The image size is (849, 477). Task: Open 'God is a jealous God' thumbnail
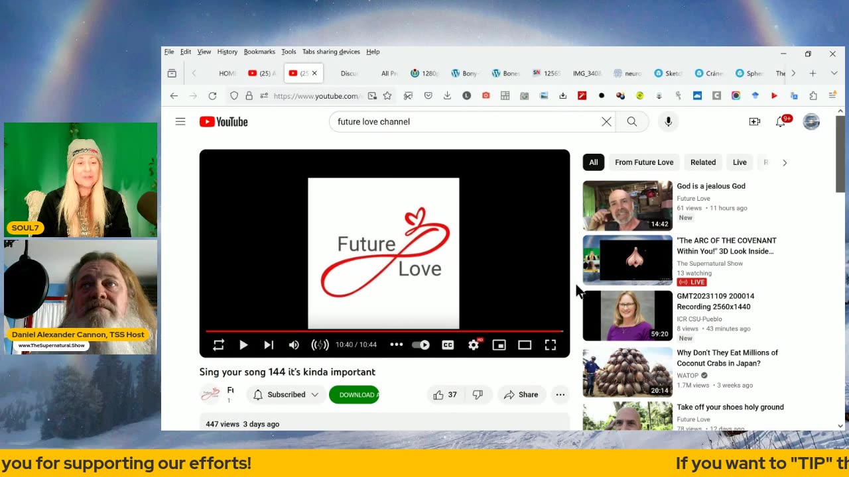(x=627, y=205)
